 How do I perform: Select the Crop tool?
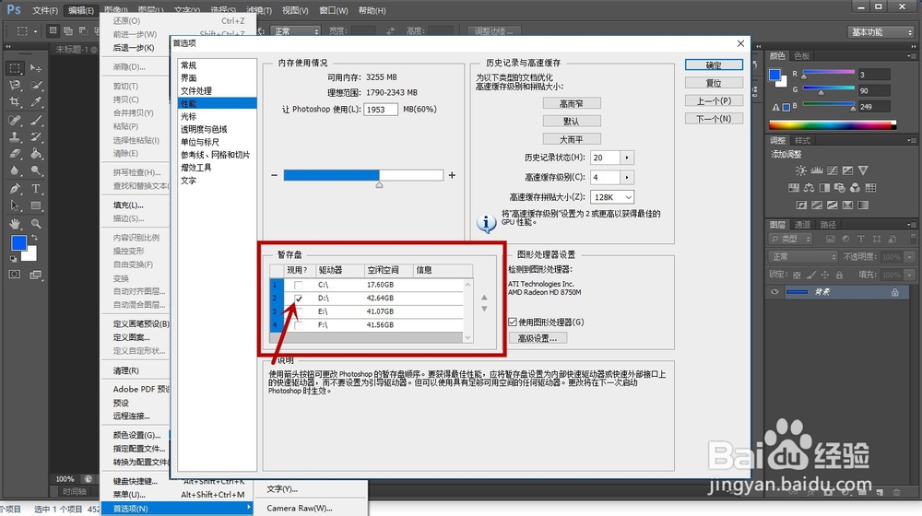16,101
